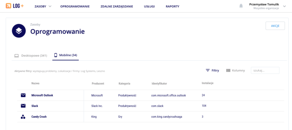The image size is (292, 130).
Task: Open the Microsoft Outlook row name
Action: click(42, 95)
